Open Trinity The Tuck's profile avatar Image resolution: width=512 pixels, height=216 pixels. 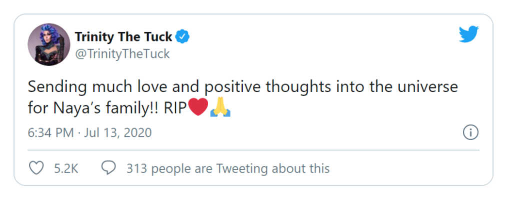point(49,44)
